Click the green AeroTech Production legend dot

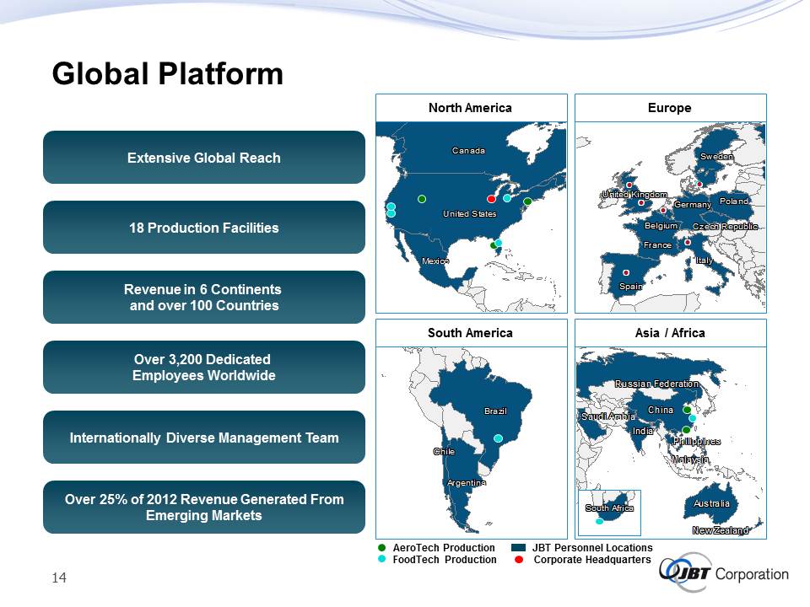382,548
